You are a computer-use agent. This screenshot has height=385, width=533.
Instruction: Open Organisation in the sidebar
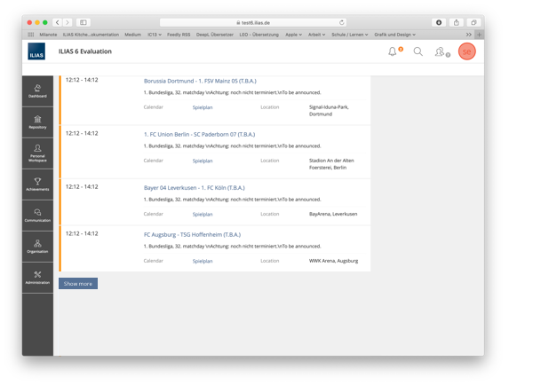pos(37,247)
